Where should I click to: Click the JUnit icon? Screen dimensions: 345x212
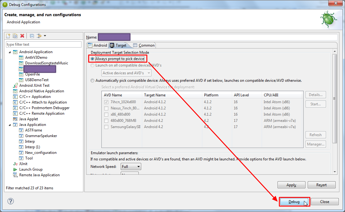(15, 164)
